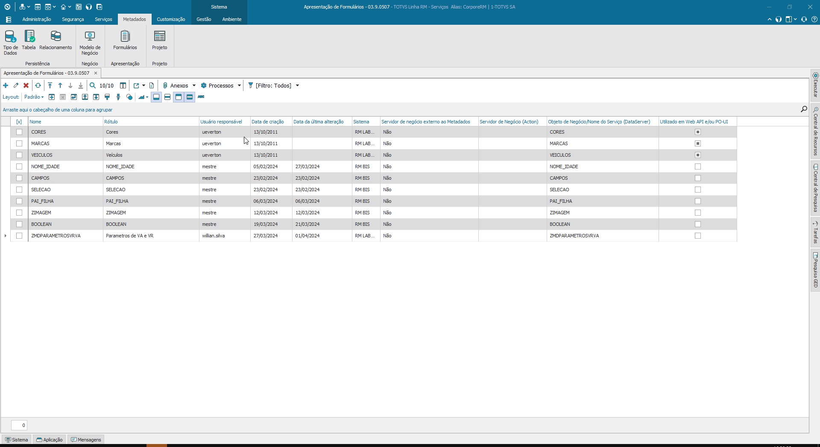Viewport: 820px width, 447px height.
Task: Click the column chooser icon beside 10/10
Action: click(x=123, y=85)
